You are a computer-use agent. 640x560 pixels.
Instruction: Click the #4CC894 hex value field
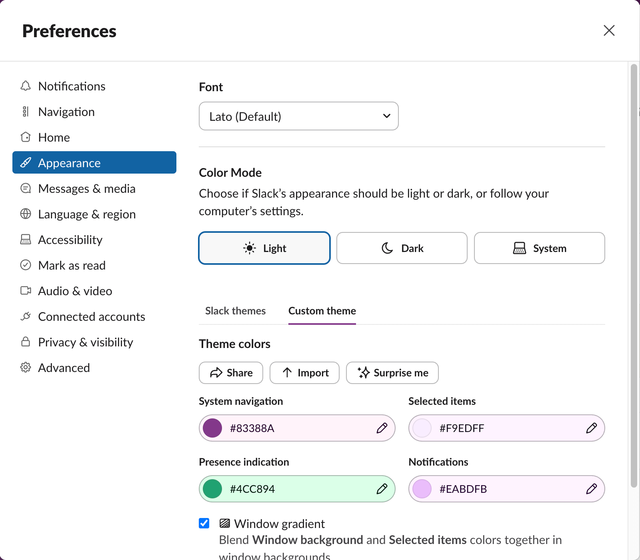(297, 489)
